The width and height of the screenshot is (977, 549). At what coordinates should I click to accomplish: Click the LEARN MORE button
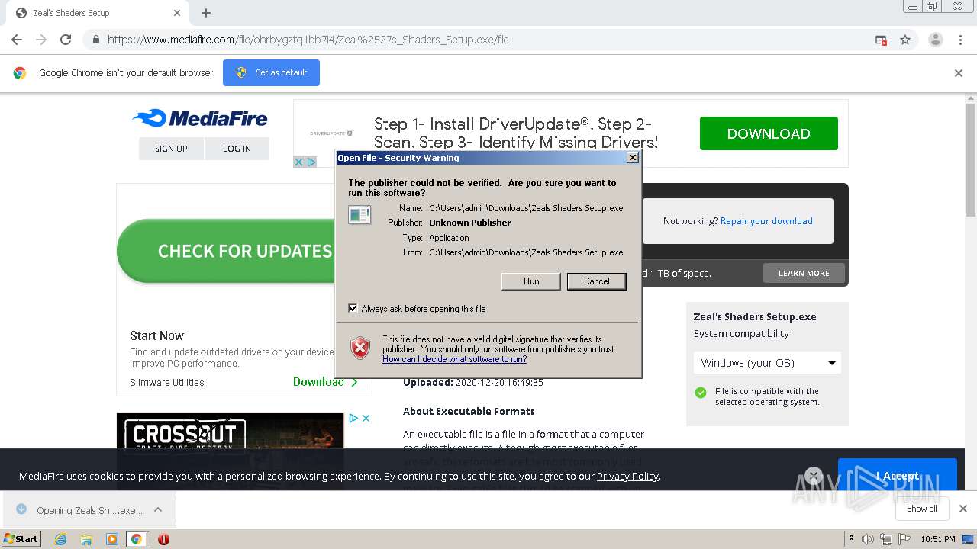804,273
